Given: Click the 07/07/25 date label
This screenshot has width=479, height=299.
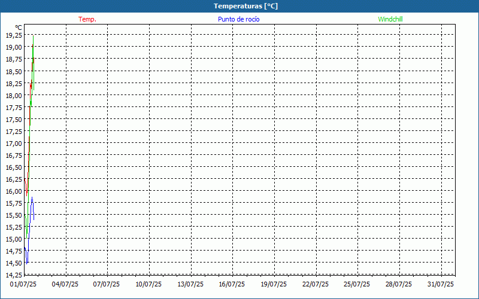Looking at the screenshot, I should [x=107, y=285].
